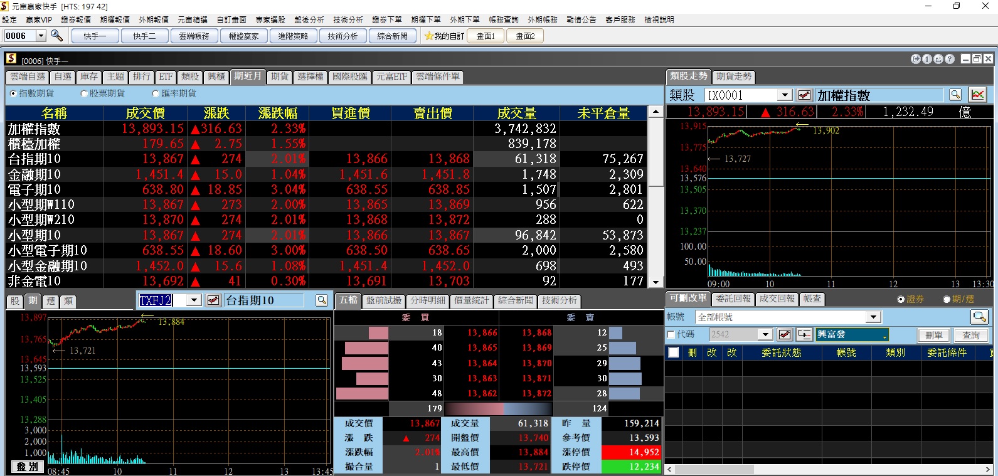Switch to the 選擇權 tab
This screenshot has width=998, height=476.
311,77
